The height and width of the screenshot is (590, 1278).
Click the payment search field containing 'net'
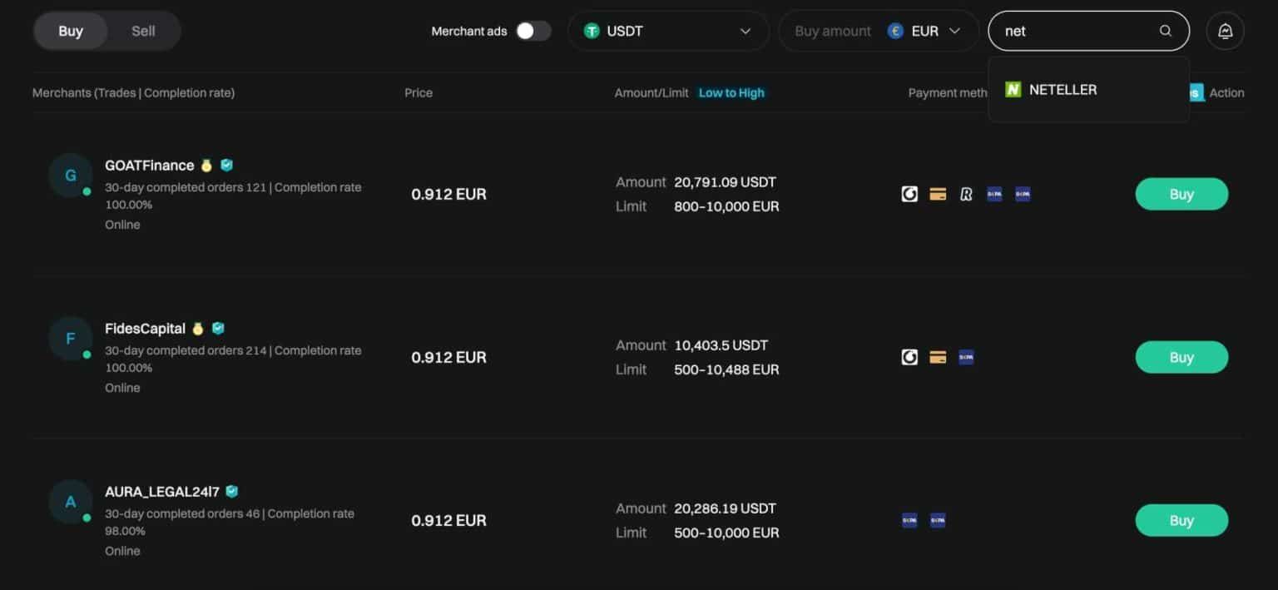click(1073, 31)
